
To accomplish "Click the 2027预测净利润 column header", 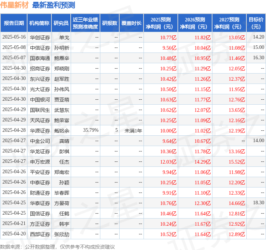I will tap(229, 23).
